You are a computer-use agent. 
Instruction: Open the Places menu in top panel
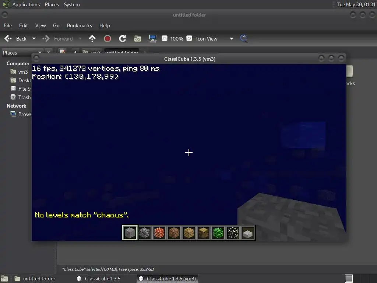pyautogui.click(x=52, y=4)
